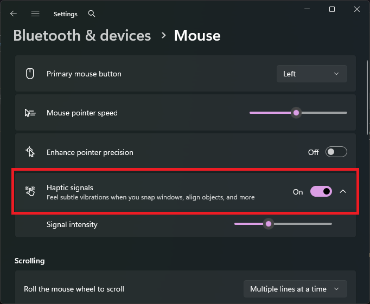Navigate to Bluetooth & devices breadcrumb
Screen dimensions: 370x304
click(82, 36)
